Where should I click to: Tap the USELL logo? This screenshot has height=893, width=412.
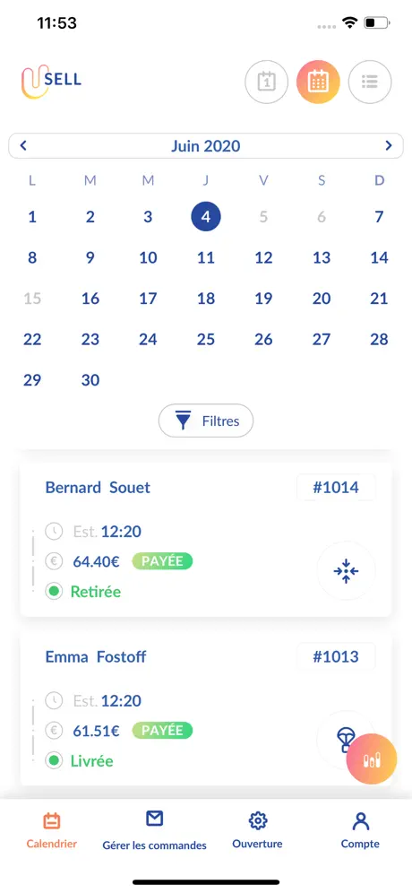pyautogui.click(x=51, y=81)
